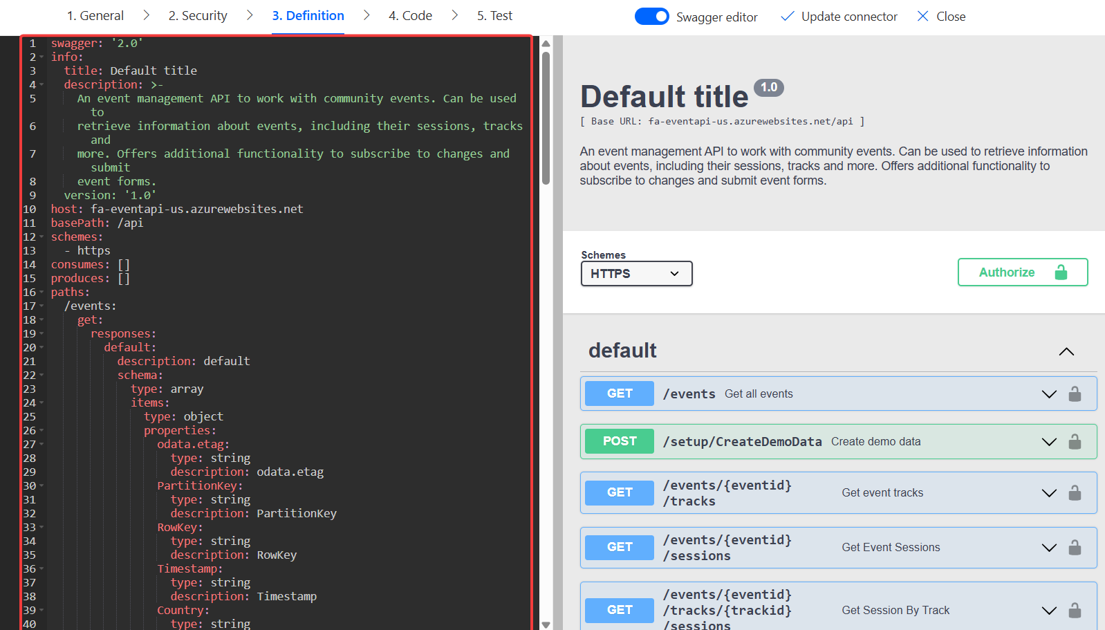Click the Update connector checkmark icon

coord(787,17)
